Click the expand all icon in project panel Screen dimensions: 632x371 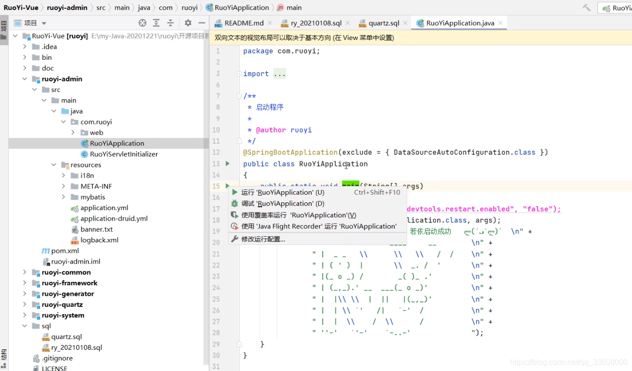pos(156,23)
